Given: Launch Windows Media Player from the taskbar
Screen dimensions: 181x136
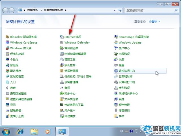Looking at the screenshot, I should pyautogui.click(x=48, y=131).
